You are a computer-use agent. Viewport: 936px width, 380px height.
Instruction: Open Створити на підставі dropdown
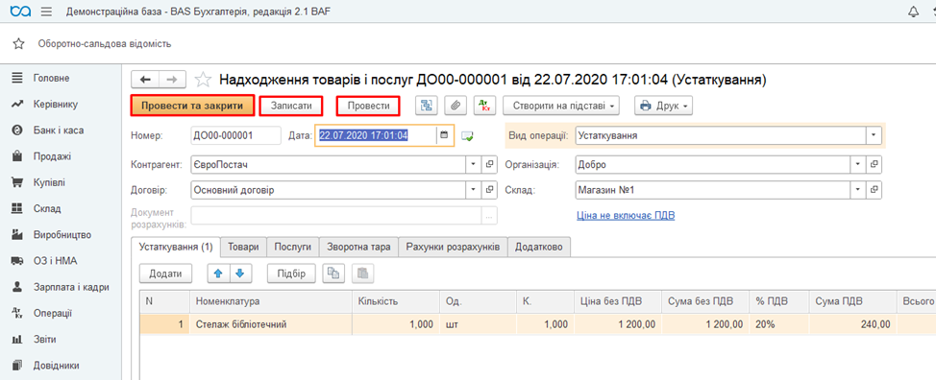coord(561,106)
